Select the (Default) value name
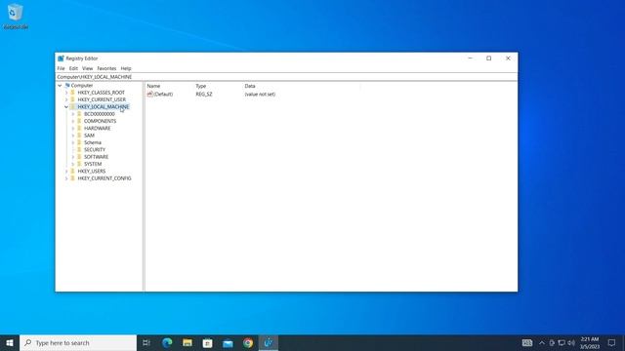This screenshot has height=351, width=625. (x=163, y=95)
